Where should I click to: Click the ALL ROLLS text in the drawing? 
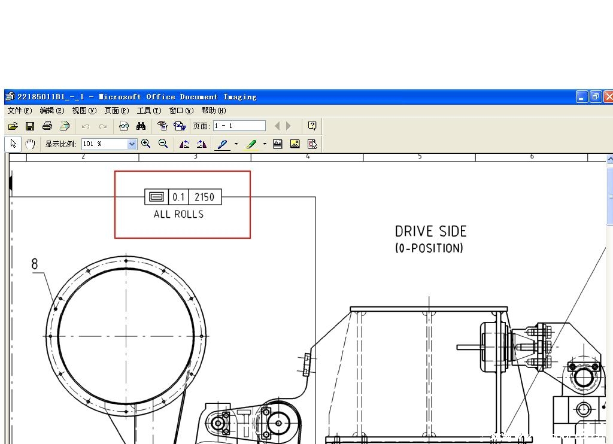[178, 214]
